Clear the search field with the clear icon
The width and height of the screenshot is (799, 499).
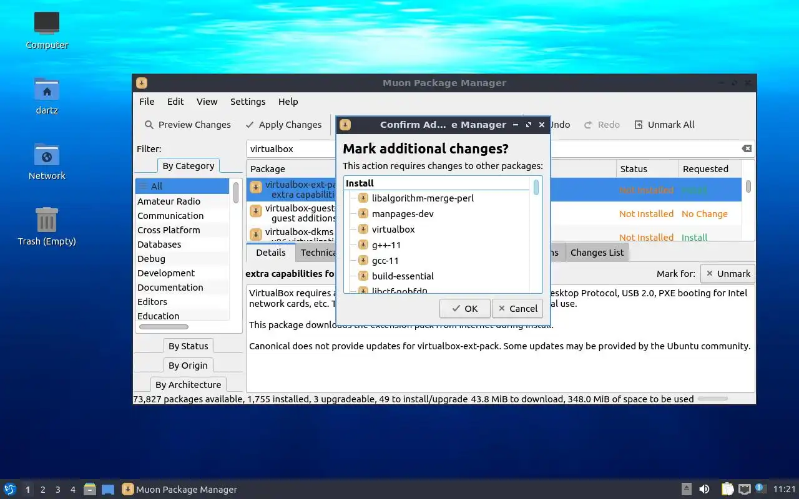pyautogui.click(x=747, y=148)
